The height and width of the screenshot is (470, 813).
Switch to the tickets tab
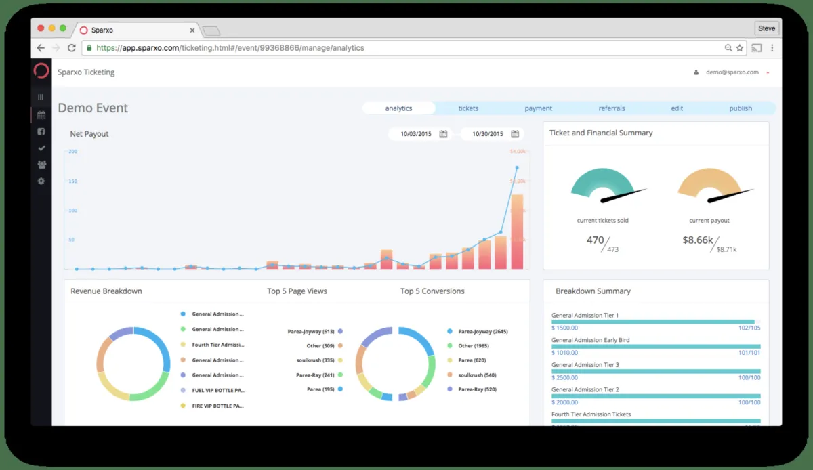(468, 108)
